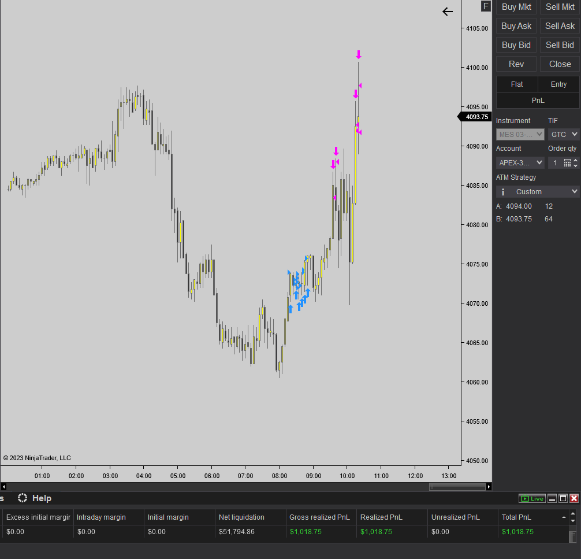The height and width of the screenshot is (559, 581).
Task: Click the ATM strategy info icon
Action: point(503,192)
